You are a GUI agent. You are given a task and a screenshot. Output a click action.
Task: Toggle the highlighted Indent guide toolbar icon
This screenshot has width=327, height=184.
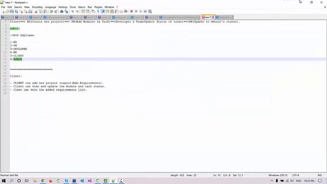tap(103, 11)
